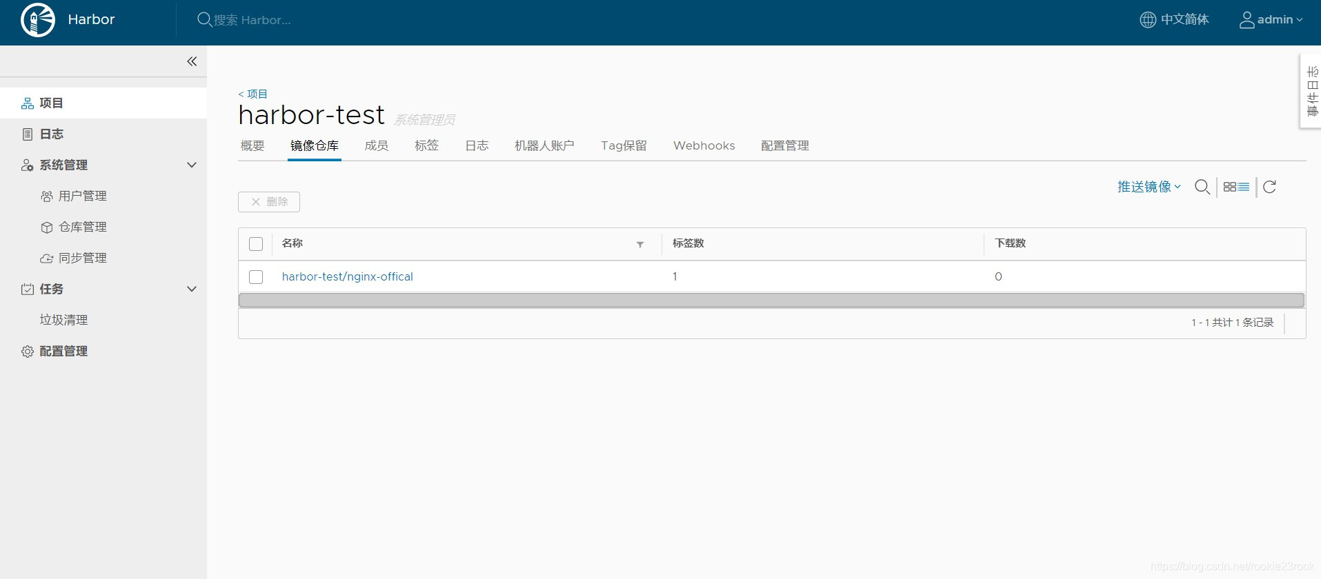
Task: Open 垃圾清理 garbage collection item
Action: (64, 321)
